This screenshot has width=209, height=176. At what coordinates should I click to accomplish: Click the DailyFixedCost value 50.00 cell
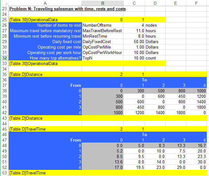pos(134,42)
